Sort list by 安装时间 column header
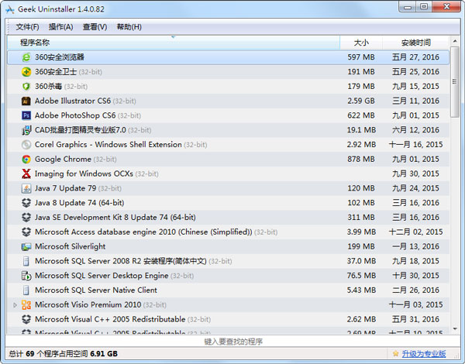 pos(415,43)
